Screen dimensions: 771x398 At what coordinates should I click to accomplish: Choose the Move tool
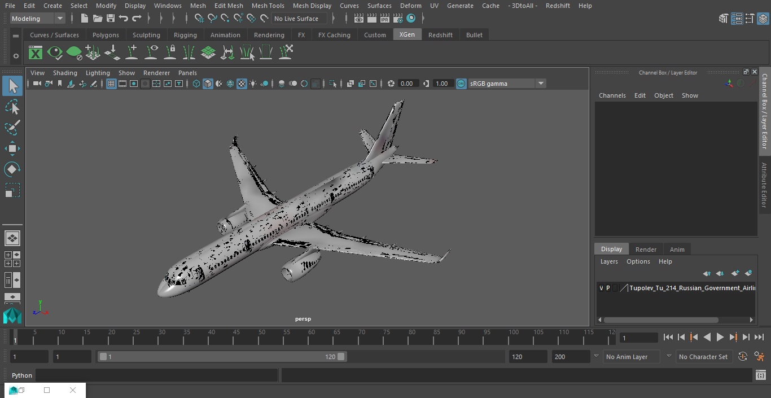(12, 149)
